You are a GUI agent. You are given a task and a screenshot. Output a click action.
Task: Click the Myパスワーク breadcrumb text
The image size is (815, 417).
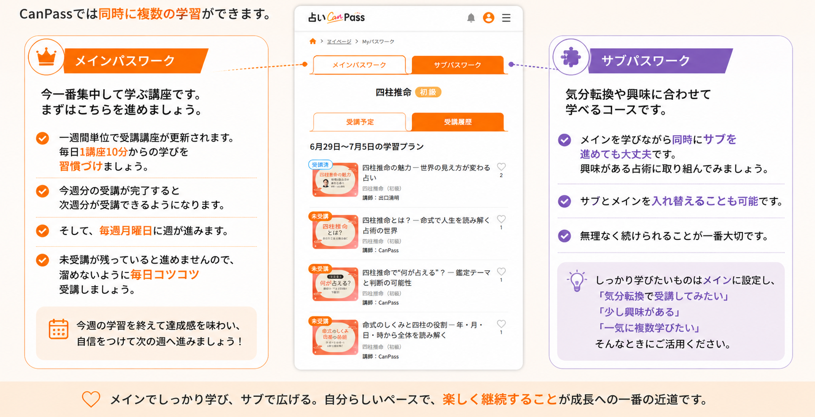coord(378,42)
